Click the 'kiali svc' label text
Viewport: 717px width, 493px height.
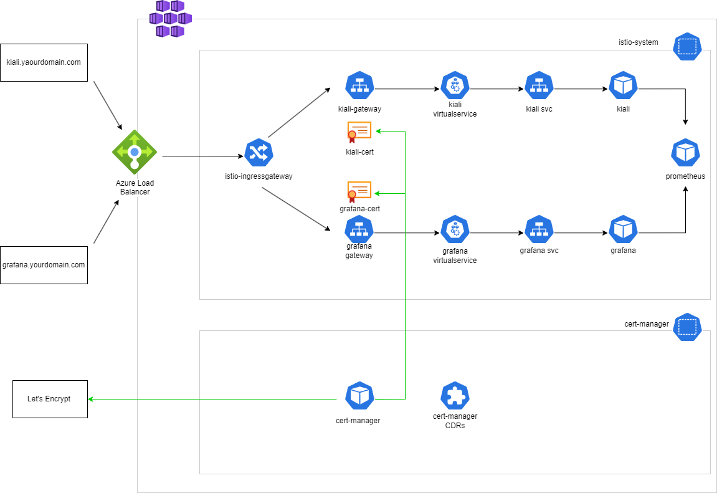(539, 109)
